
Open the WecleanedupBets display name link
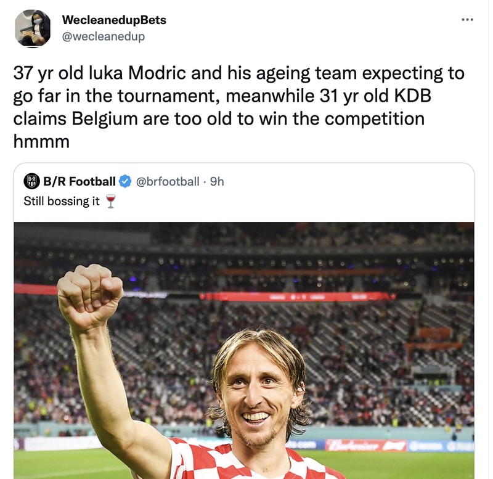[x=114, y=20]
